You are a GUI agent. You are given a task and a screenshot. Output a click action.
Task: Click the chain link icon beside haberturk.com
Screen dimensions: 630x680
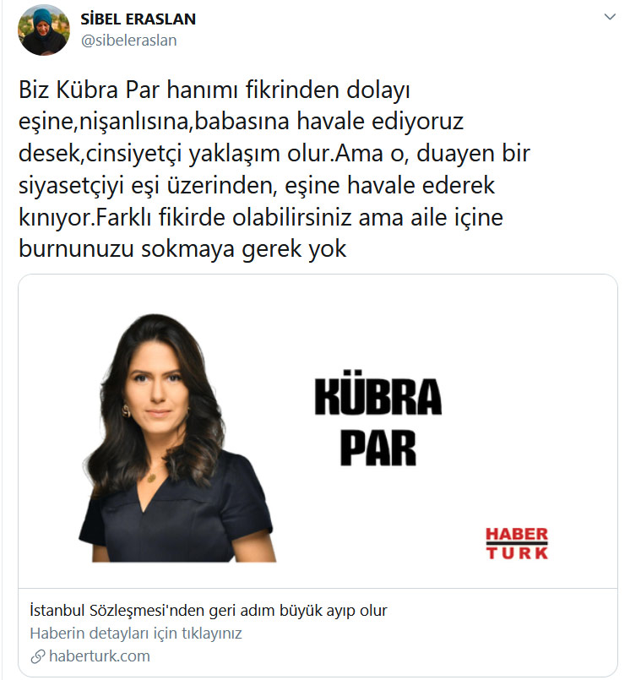(38, 656)
